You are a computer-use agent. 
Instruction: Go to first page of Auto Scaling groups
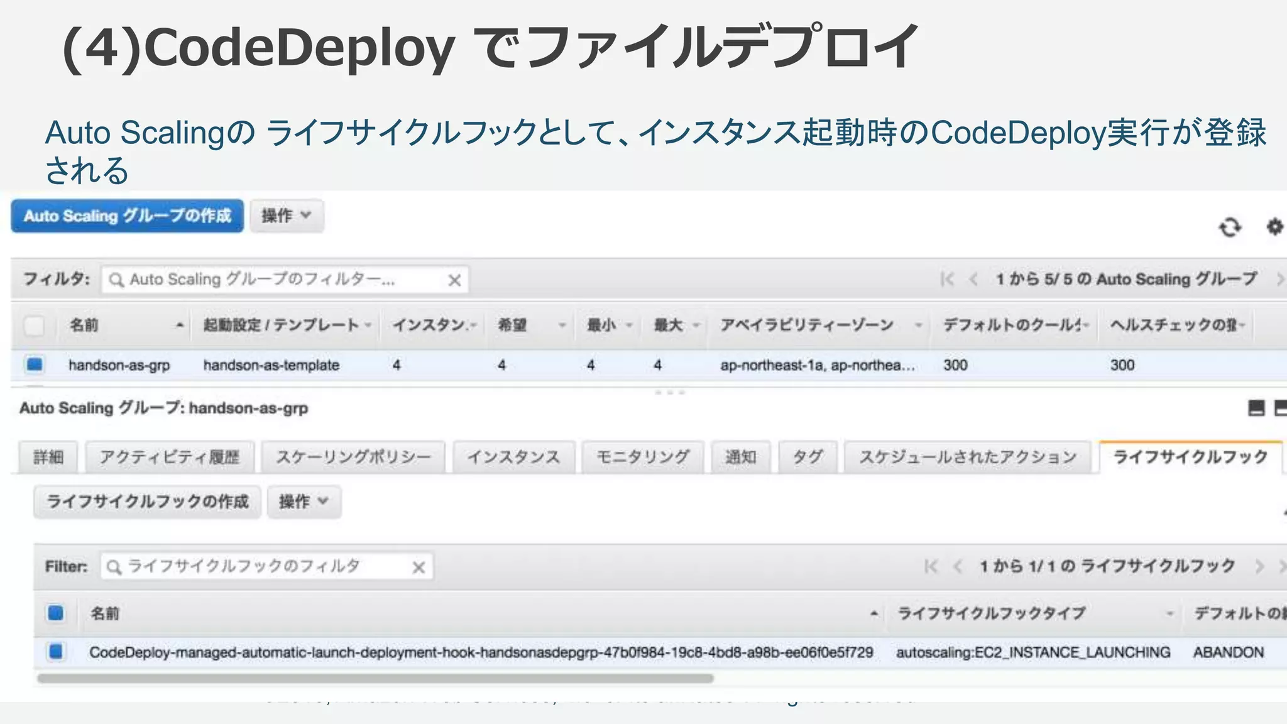(947, 279)
